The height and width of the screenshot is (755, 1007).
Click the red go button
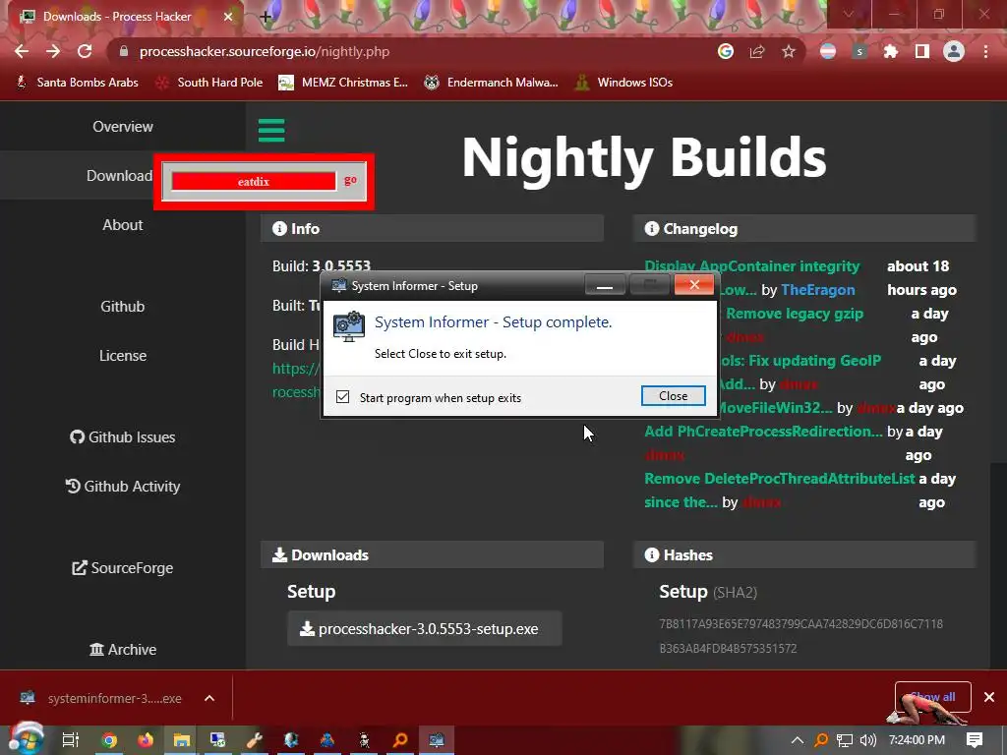(350, 181)
